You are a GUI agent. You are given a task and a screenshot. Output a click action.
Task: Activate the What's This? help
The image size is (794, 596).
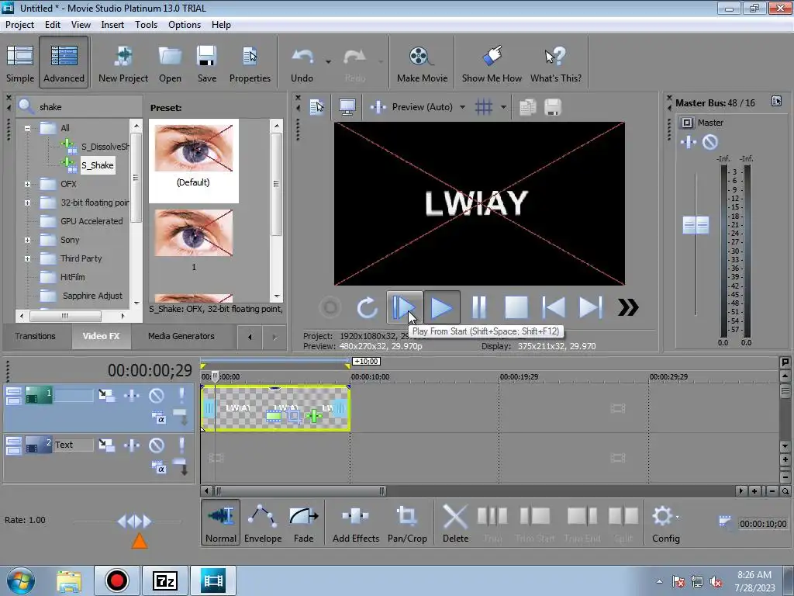point(555,64)
